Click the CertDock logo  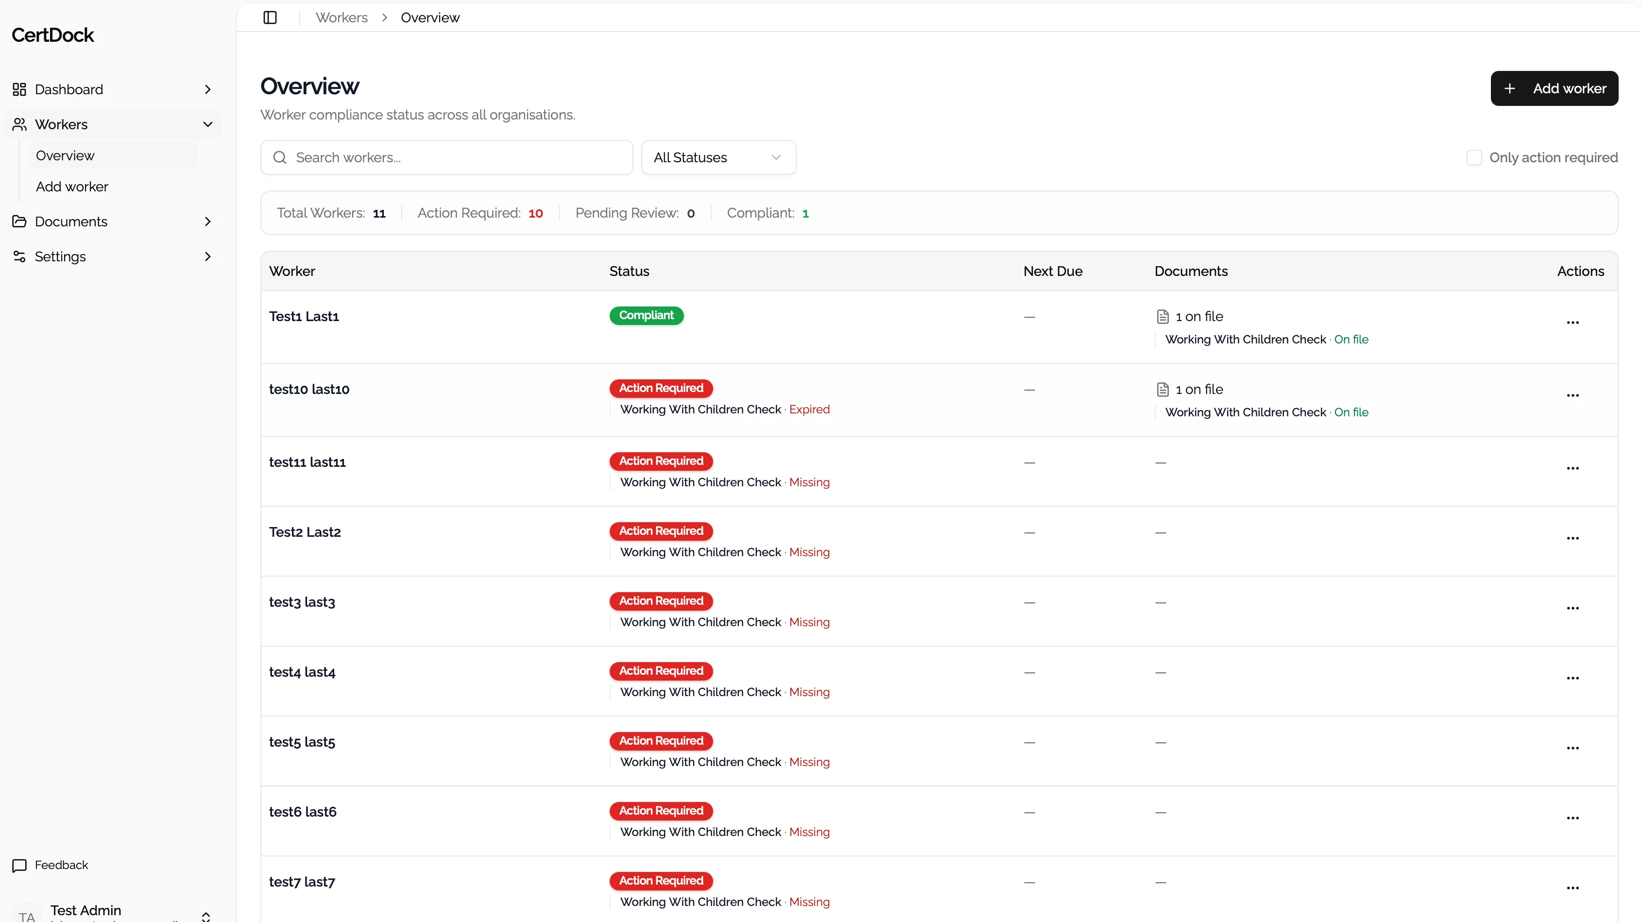(53, 35)
